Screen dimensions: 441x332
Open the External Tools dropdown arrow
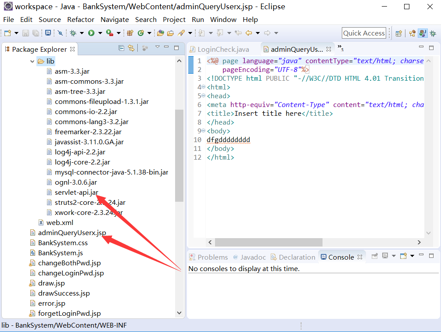[118, 33]
